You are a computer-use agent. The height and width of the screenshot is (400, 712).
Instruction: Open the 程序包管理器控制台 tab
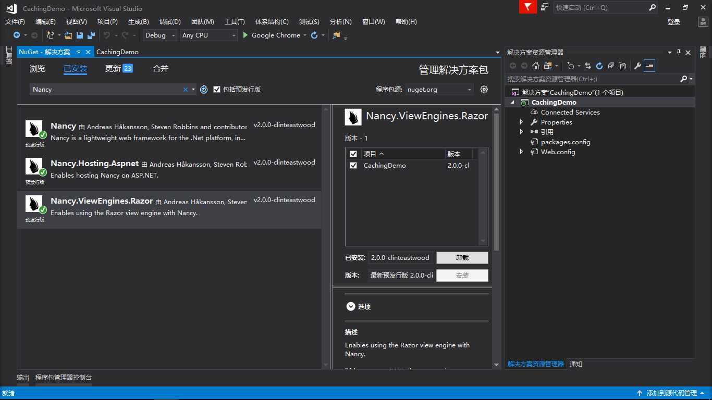click(64, 378)
